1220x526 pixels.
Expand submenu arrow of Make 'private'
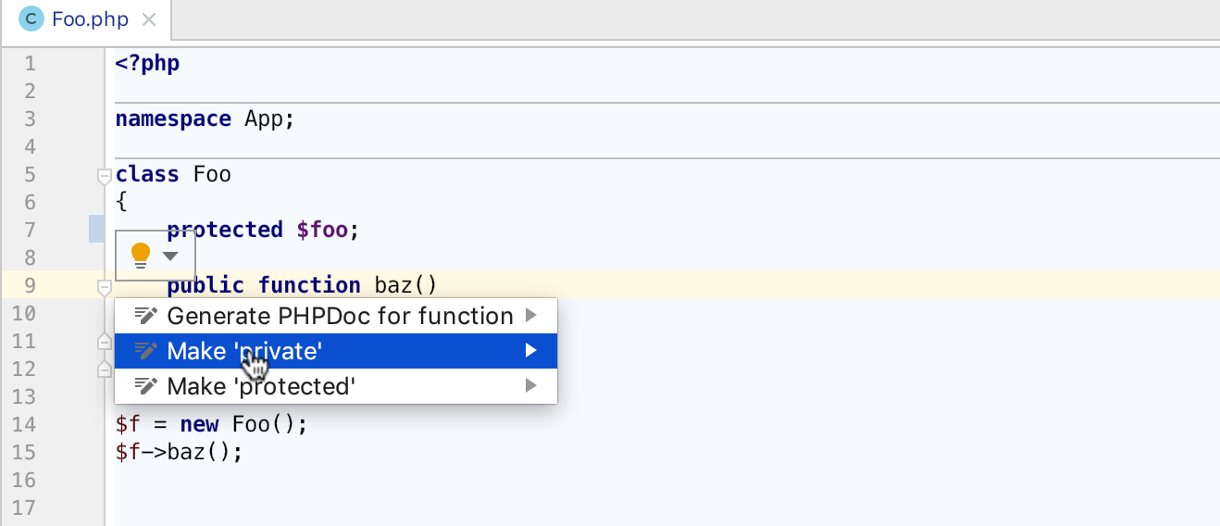tap(530, 351)
